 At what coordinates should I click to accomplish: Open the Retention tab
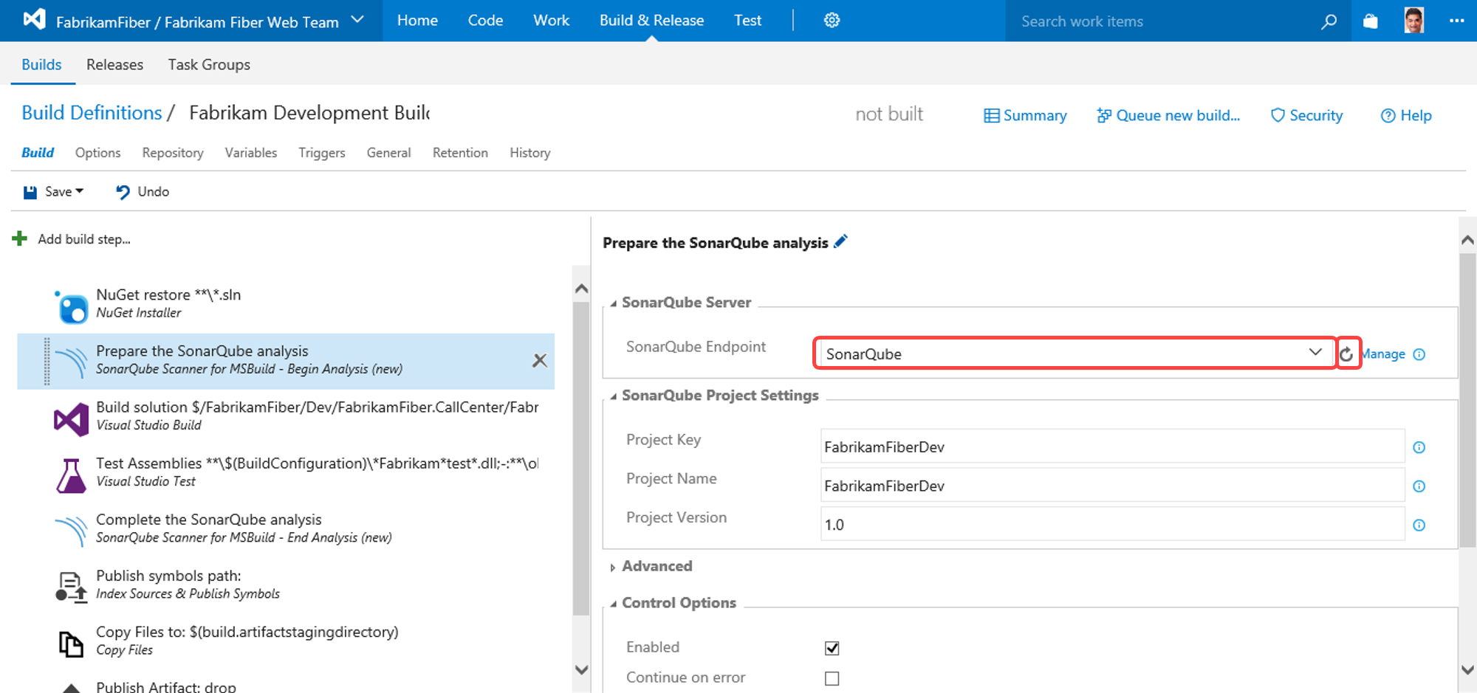[460, 153]
